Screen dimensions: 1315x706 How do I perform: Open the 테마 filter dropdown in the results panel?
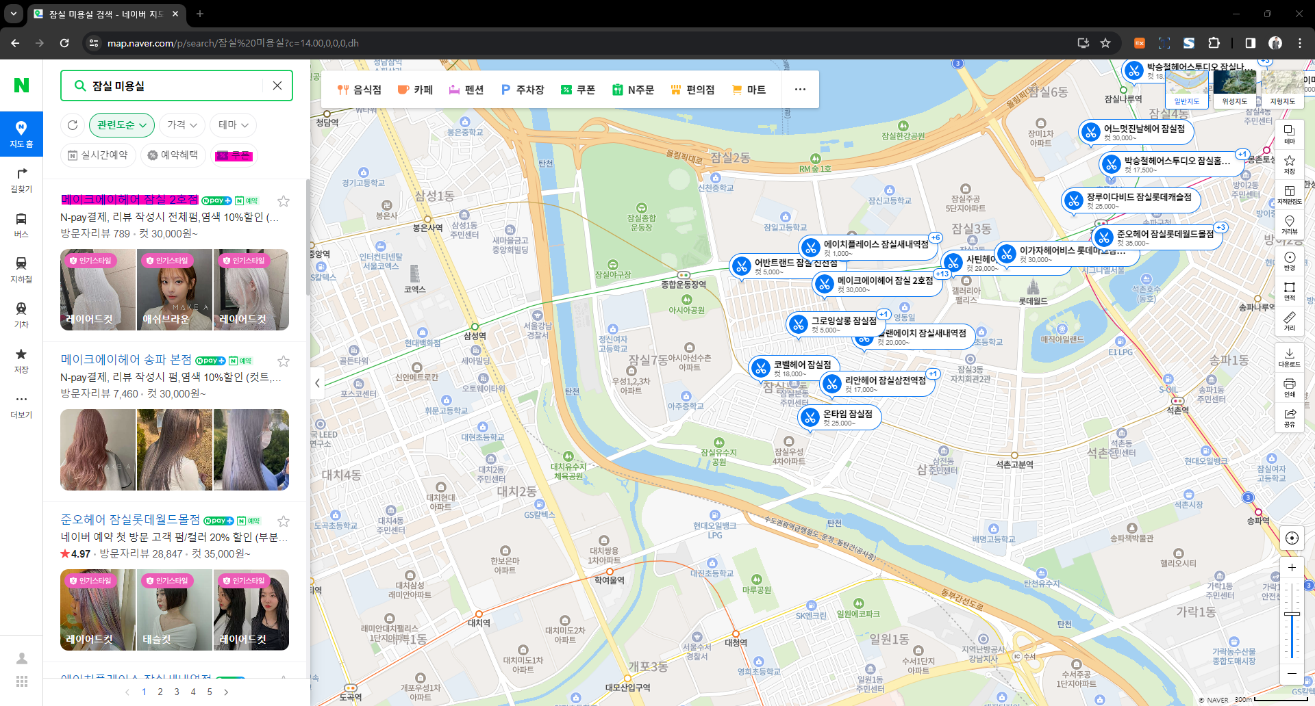coord(234,125)
